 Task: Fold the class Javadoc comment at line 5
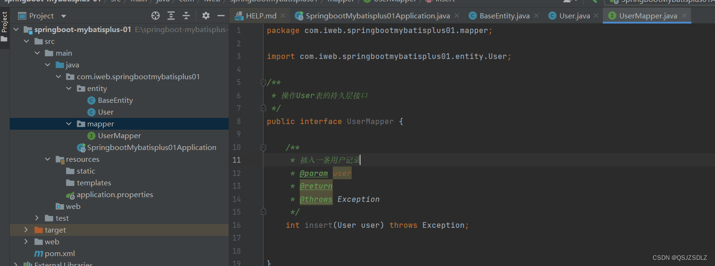click(x=263, y=83)
